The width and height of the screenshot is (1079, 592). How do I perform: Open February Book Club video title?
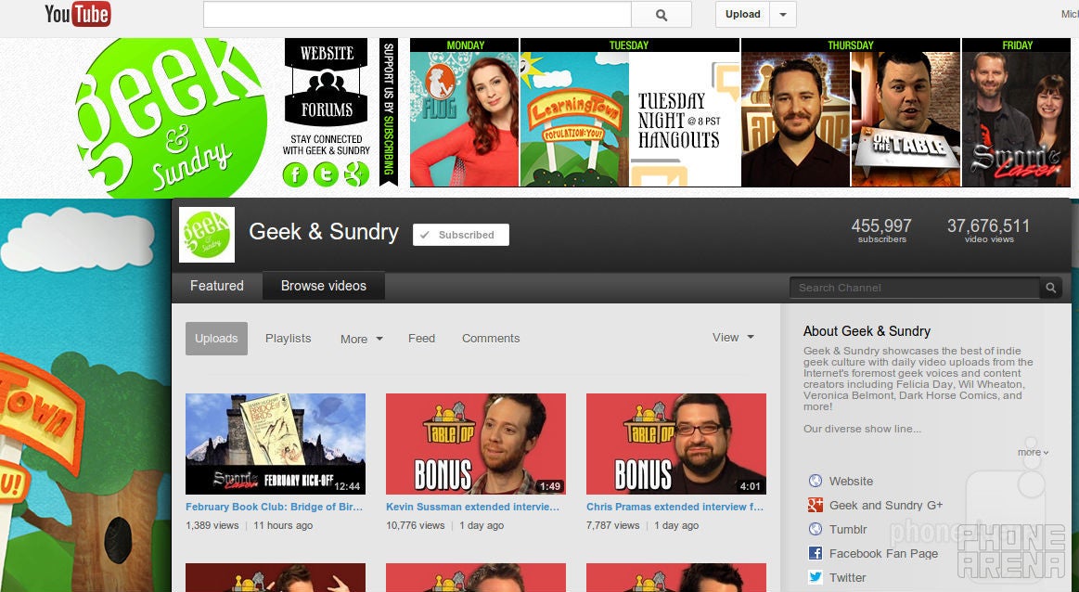point(274,507)
